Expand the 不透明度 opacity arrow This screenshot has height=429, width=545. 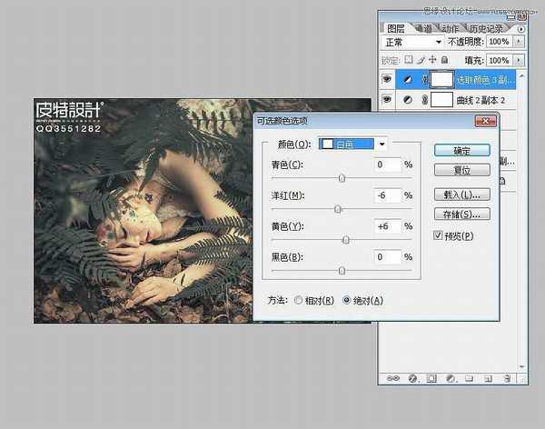pyautogui.click(x=518, y=43)
